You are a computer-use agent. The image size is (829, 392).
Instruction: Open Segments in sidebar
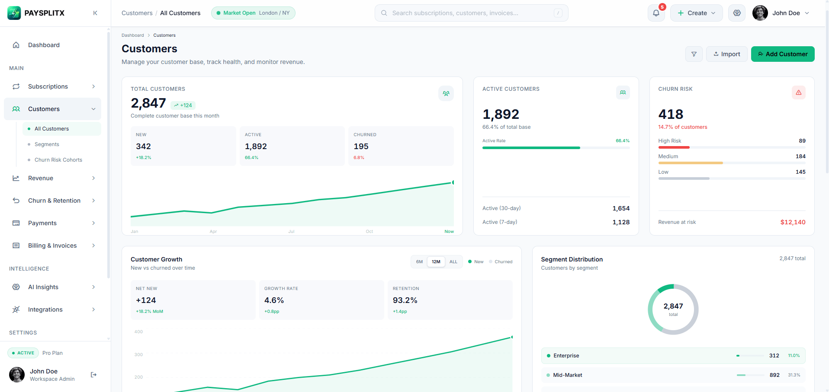tap(62, 144)
